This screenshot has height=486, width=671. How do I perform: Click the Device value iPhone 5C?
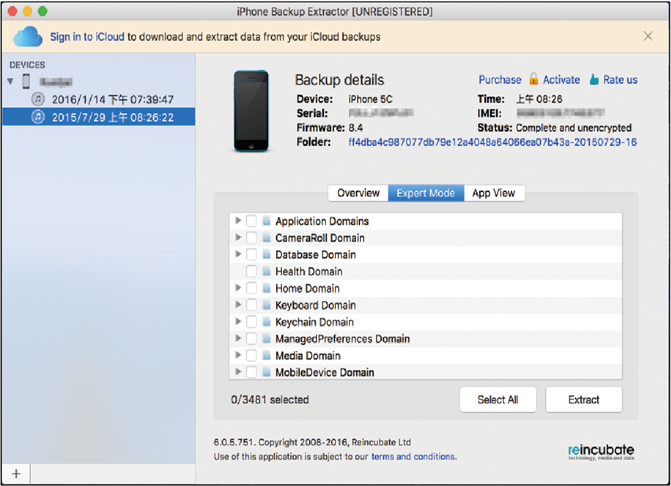pos(370,99)
